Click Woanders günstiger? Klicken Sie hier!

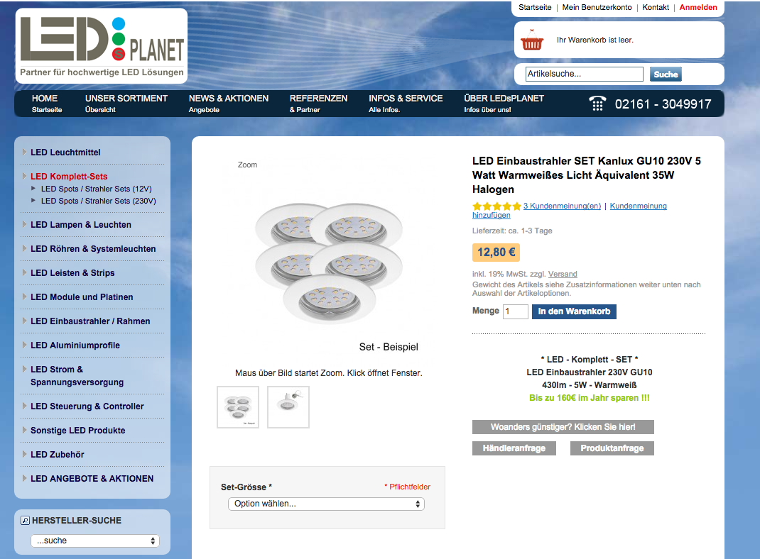pos(563,427)
